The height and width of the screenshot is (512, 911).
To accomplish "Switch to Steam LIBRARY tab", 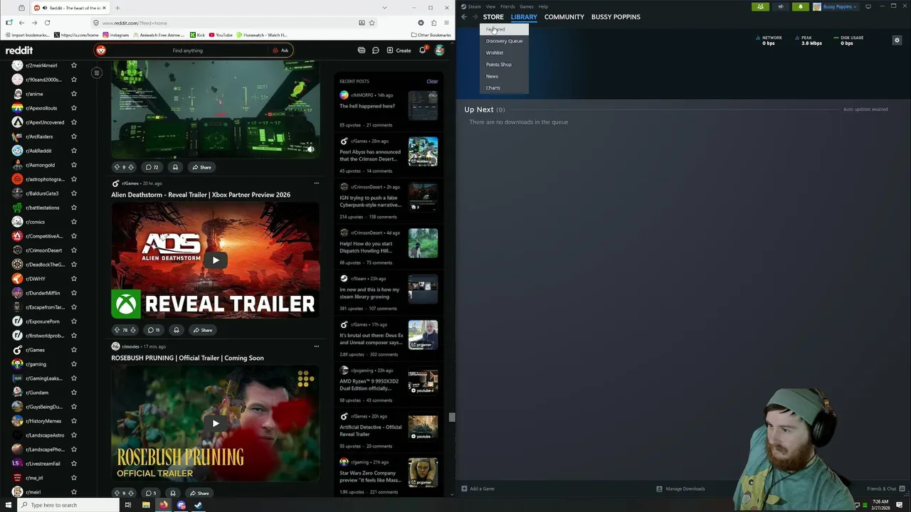I will 524,16.
